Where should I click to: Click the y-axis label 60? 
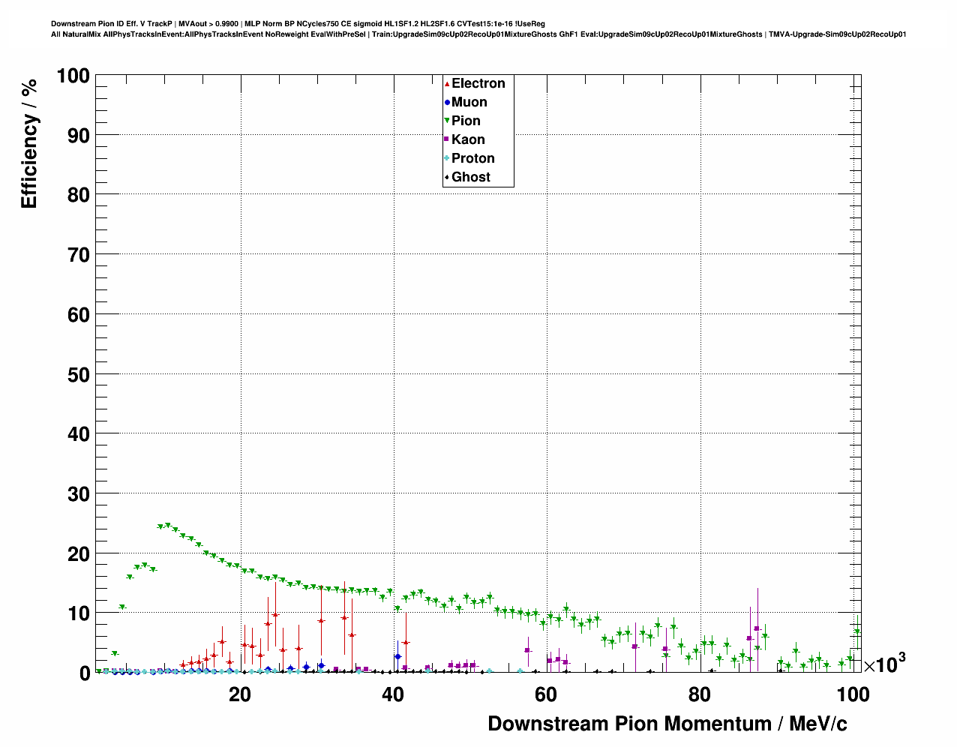click(x=79, y=315)
